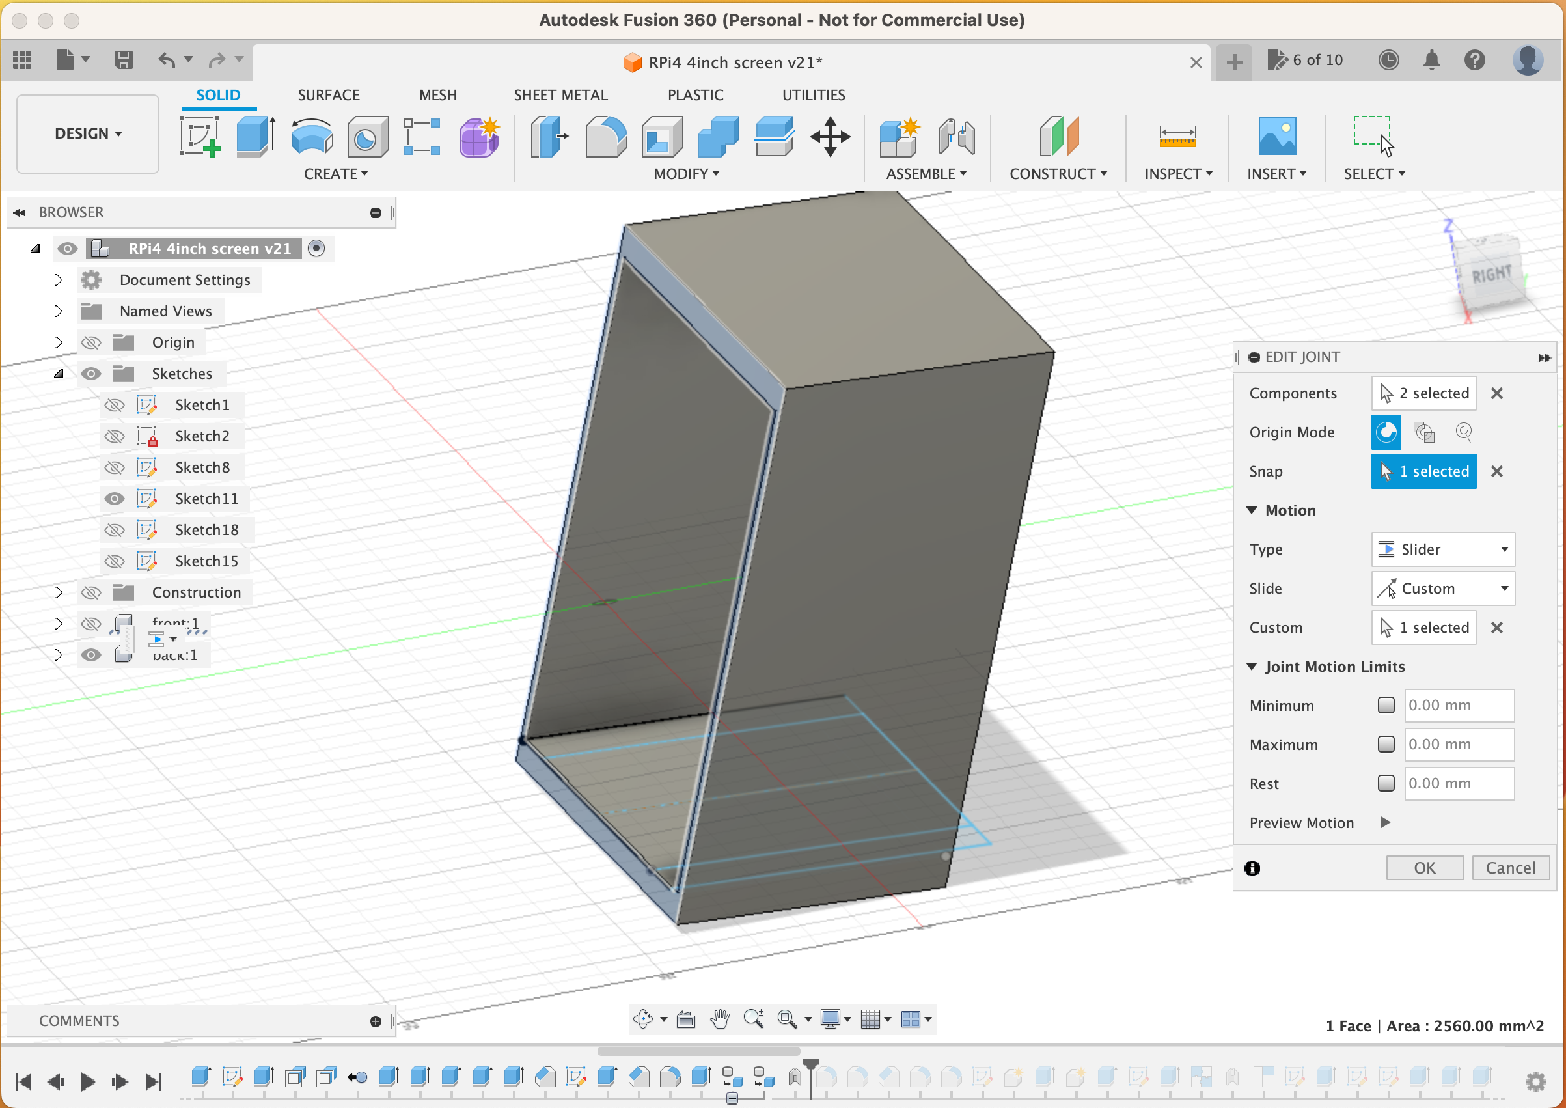Switch to the PLASTIC tab
The width and height of the screenshot is (1566, 1108).
(695, 95)
